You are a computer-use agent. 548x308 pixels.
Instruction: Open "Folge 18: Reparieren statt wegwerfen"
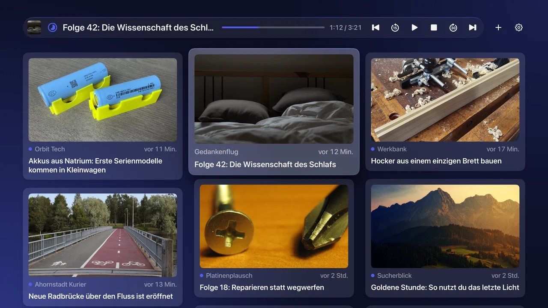[262, 287]
